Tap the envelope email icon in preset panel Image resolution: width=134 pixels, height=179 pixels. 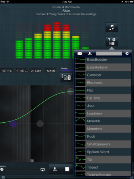coord(80,54)
